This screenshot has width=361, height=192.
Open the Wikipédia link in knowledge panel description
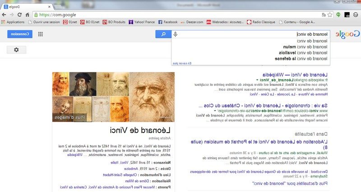click(x=75, y=155)
